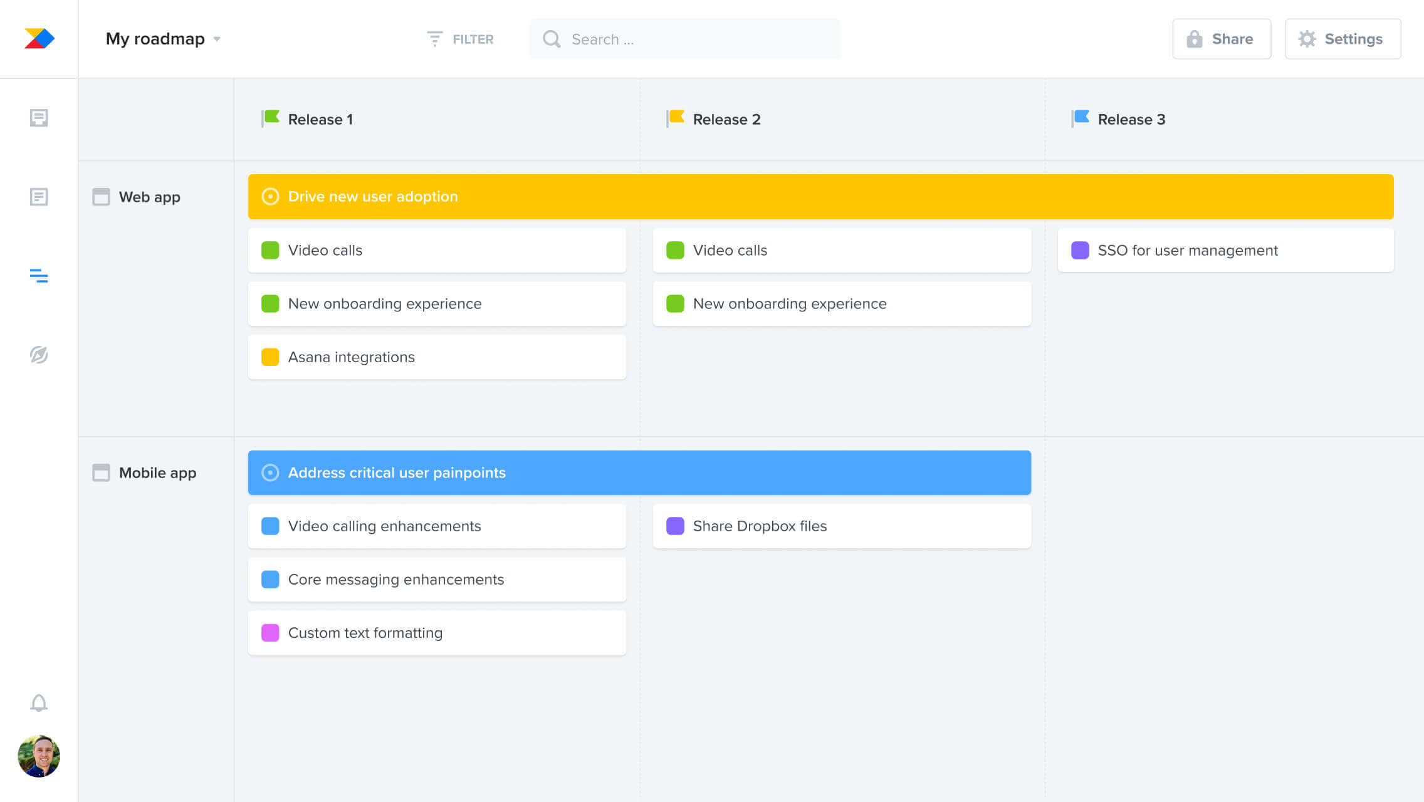Toggle visibility of Mobile app section
This screenshot has height=802, width=1424.
[x=100, y=472]
